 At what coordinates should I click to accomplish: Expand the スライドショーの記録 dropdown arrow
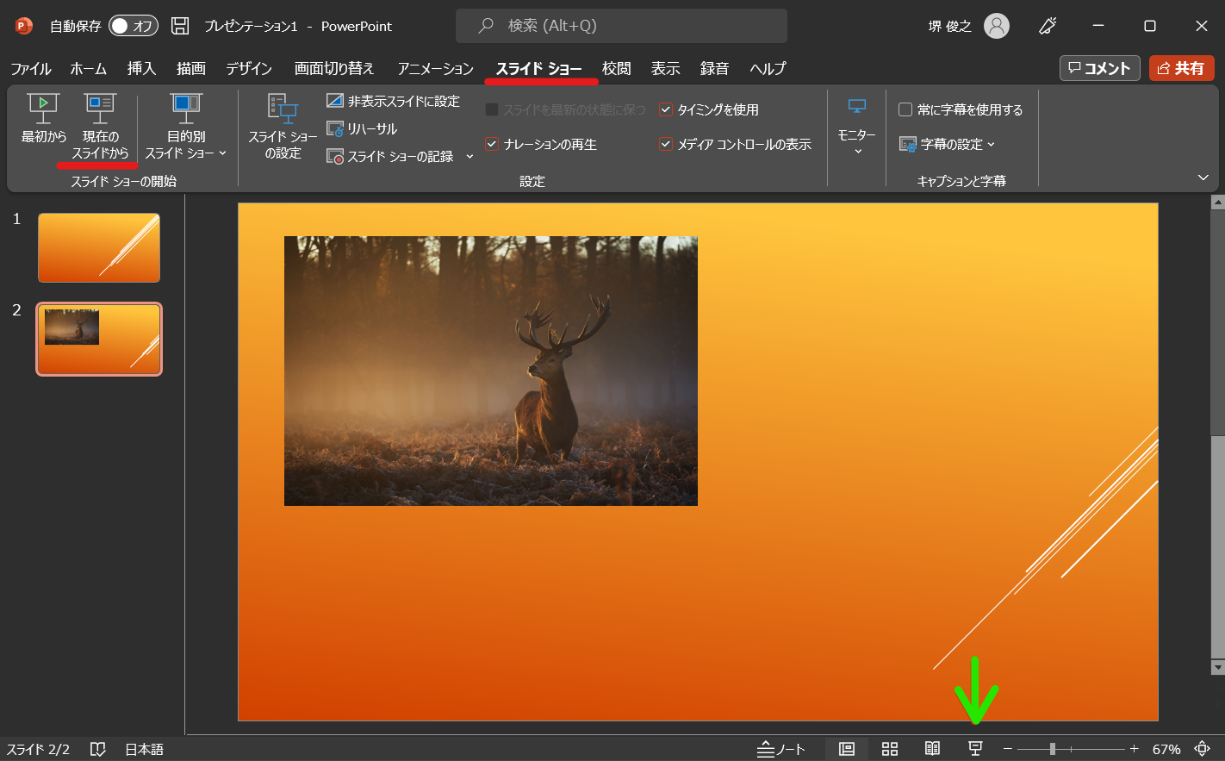469,156
